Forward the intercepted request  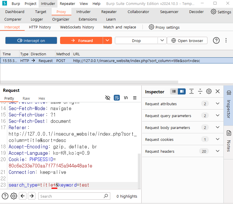point(82,41)
